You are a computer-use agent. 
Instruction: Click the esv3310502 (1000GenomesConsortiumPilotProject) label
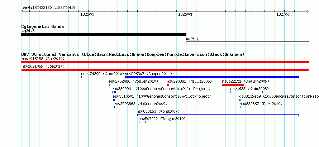coord(162,96)
